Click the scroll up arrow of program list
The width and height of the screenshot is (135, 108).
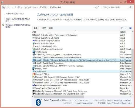(x=133, y=32)
